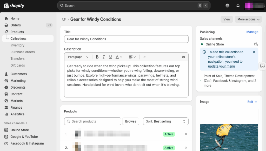
Task: Click the Browse products button
Action: pyautogui.click(x=131, y=121)
